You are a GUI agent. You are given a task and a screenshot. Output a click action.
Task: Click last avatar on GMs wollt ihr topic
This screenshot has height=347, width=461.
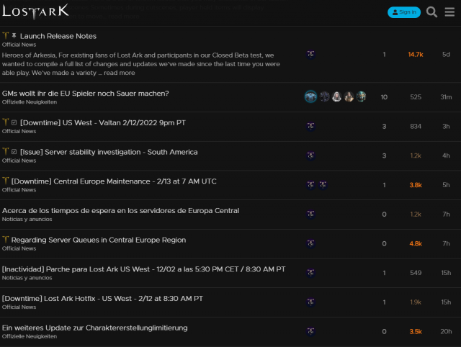(x=361, y=96)
